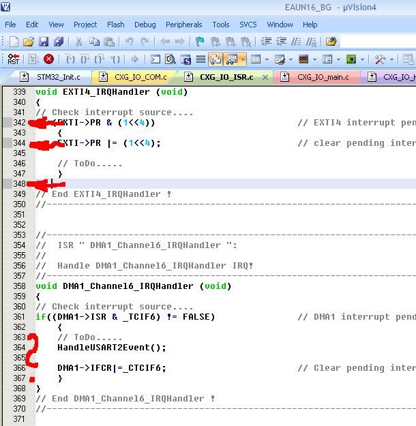Toggle the Registers Window button
This screenshot has height=426, width=416.
click(200, 59)
